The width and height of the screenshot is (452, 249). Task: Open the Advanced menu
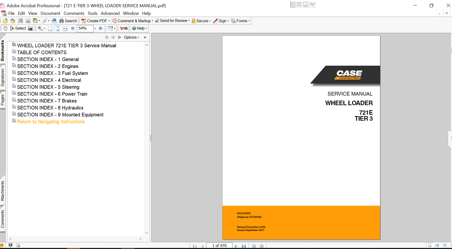click(110, 13)
